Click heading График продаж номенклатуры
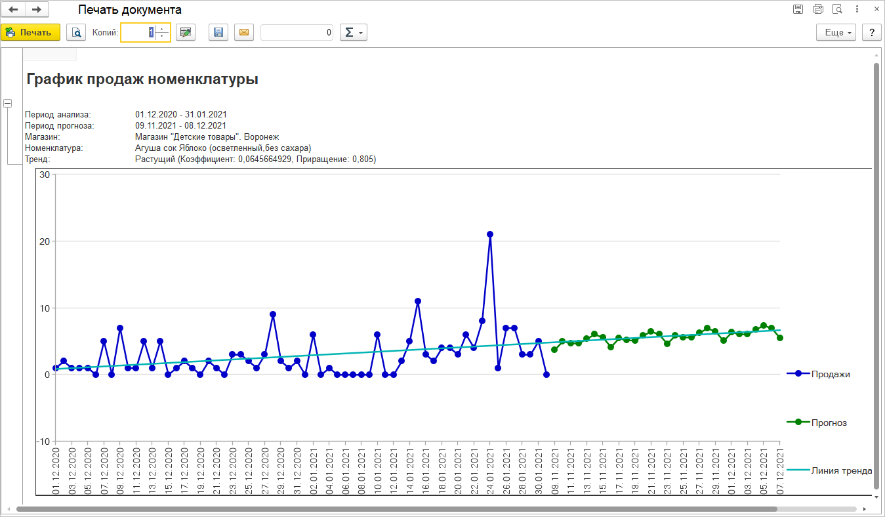 tap(142, 79)
